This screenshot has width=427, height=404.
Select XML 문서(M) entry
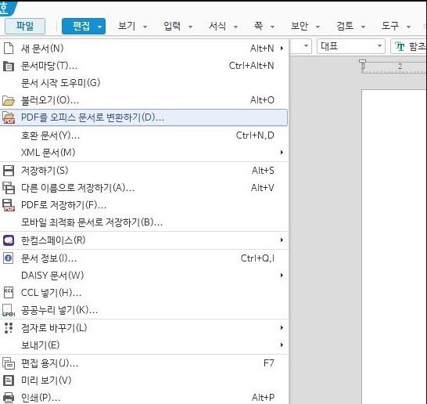click(x=144, y=153)
